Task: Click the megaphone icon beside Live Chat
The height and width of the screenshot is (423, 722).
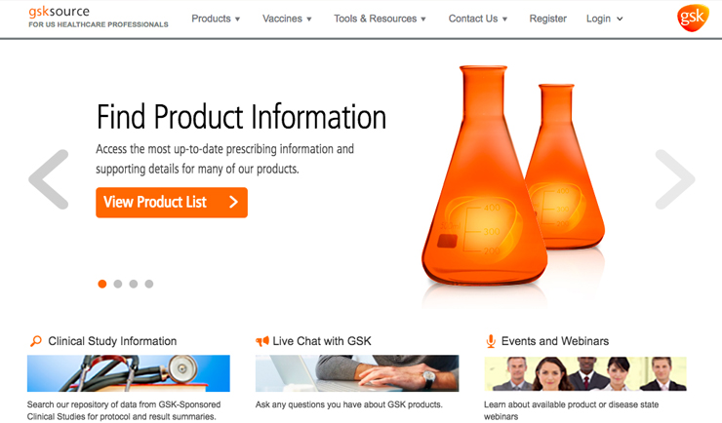Action: tap(262, 341)
